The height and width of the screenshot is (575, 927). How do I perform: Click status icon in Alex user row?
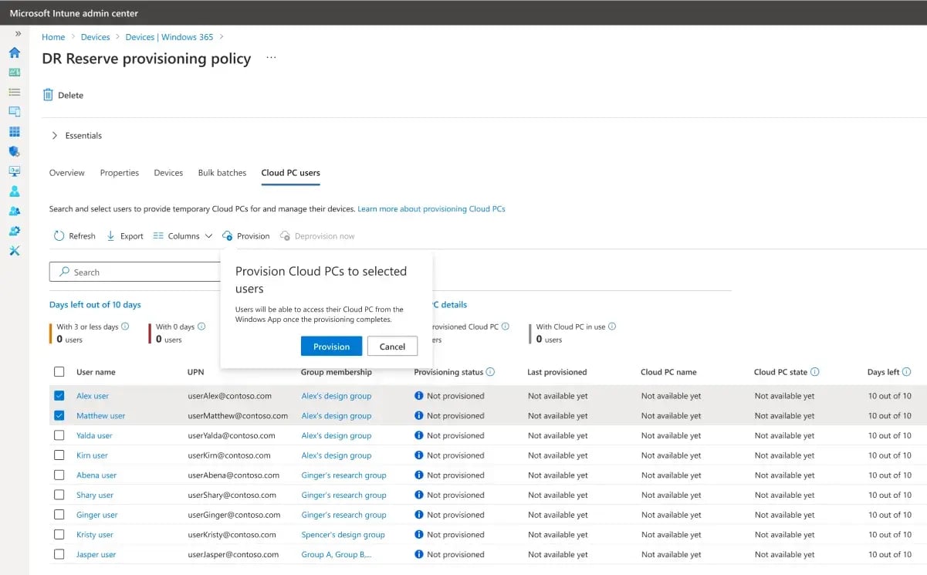click(419, 396)
